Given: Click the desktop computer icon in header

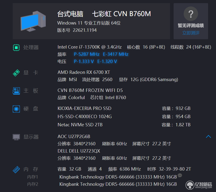Looking at the screenshot, I should [33, 21].
